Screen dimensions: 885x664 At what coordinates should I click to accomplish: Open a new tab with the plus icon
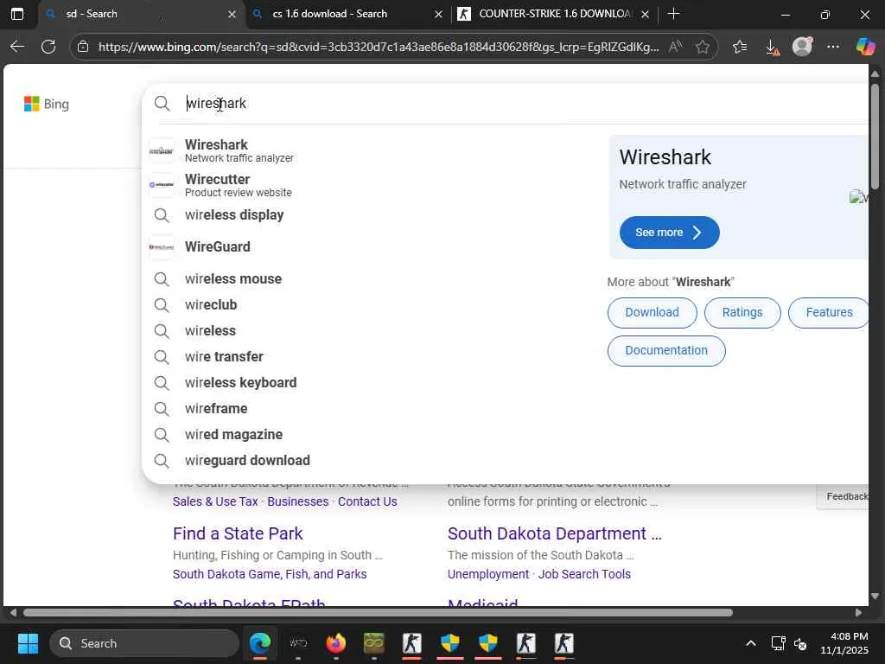pos(673,14)
